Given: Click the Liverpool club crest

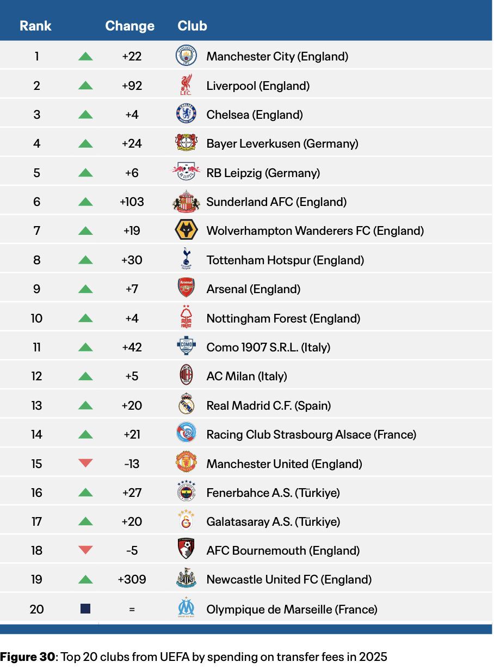Looking at the screenshot, I should pos(186,86).
